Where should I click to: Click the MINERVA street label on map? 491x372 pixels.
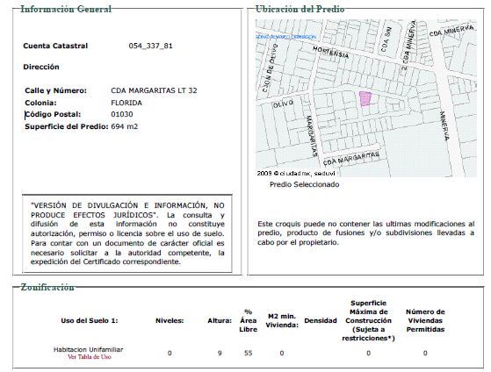(x=444, y=125)
